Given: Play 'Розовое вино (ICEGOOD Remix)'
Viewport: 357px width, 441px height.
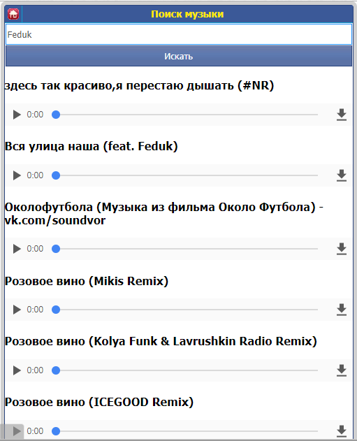Looking at the screenshot, I should [17, 431].
